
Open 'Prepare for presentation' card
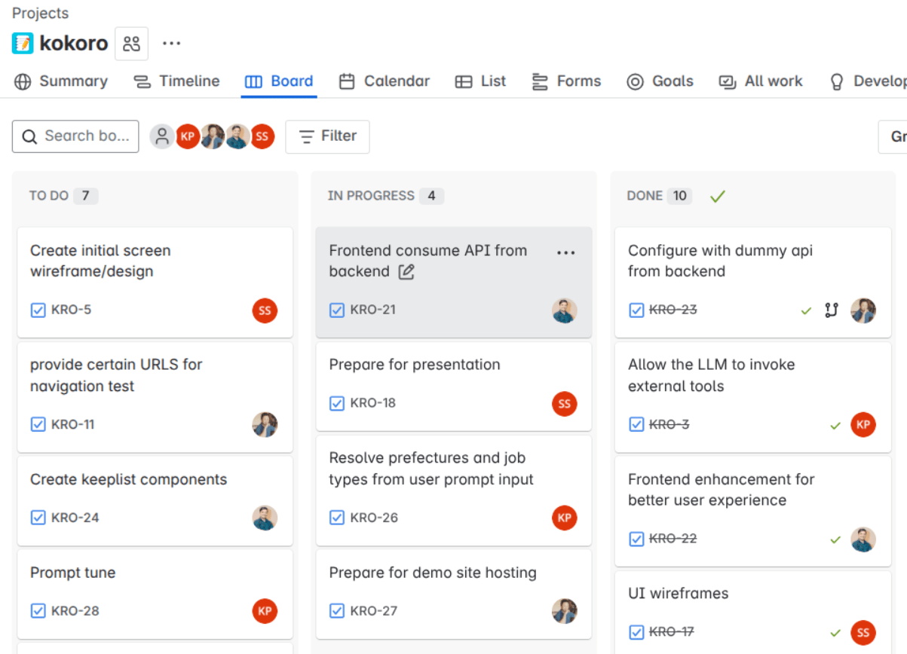click(453, 386)
